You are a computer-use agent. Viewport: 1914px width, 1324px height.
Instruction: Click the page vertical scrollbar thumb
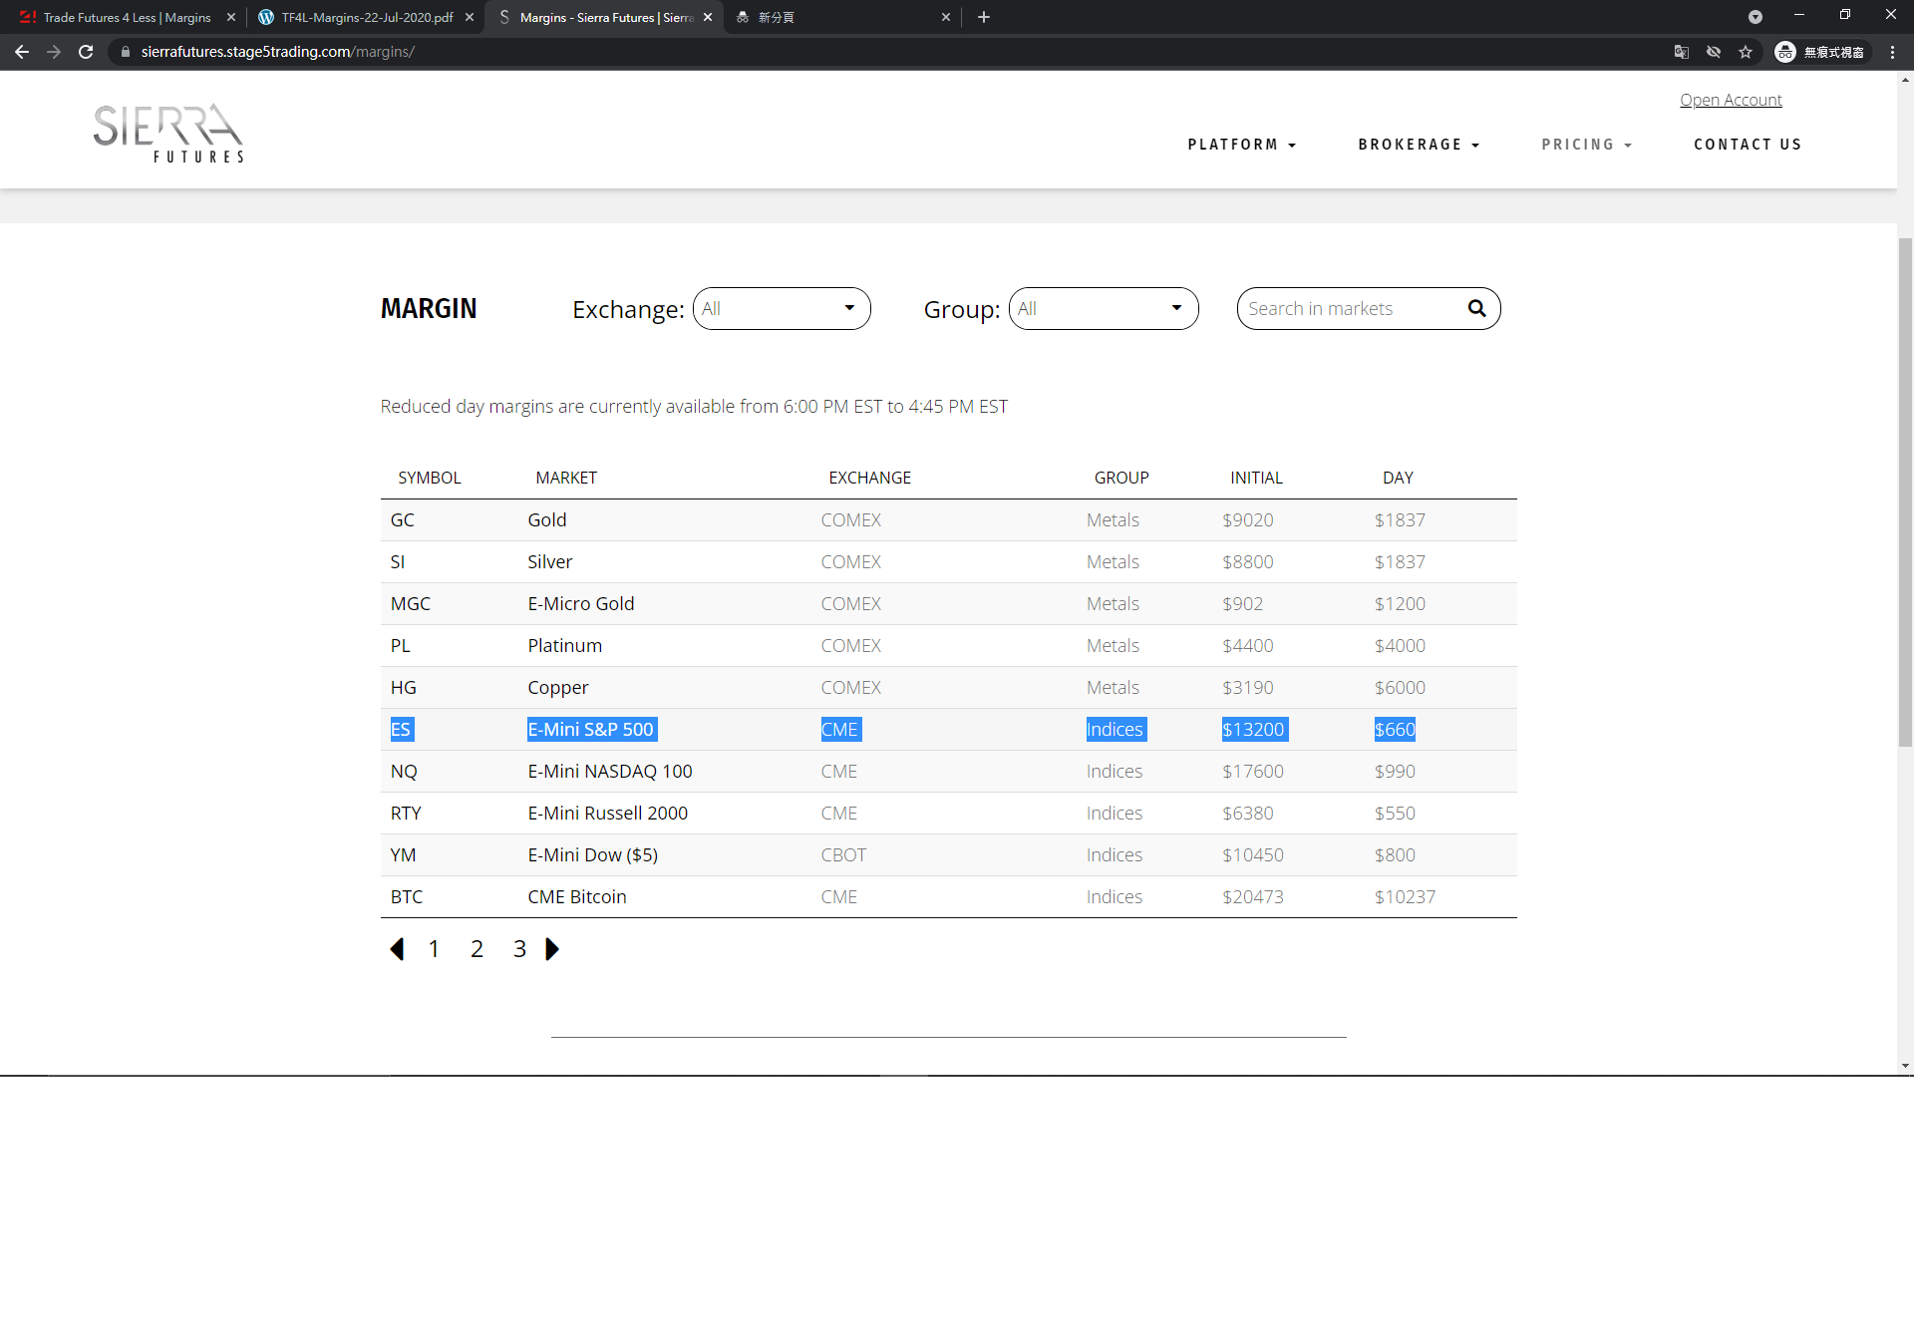1905,493
